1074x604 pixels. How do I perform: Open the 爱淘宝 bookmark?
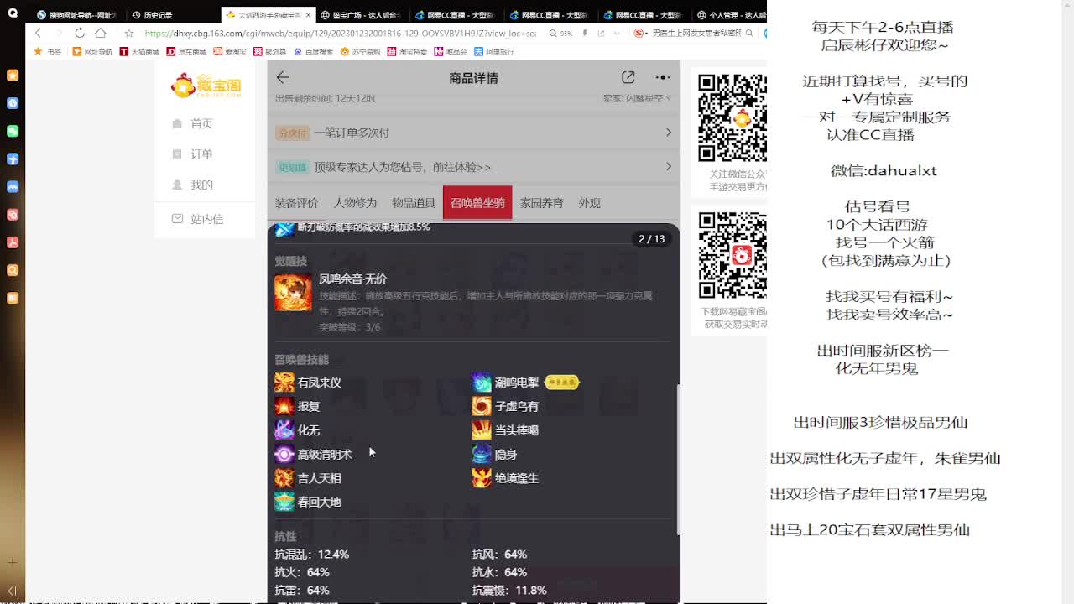(x=230, y=51)
